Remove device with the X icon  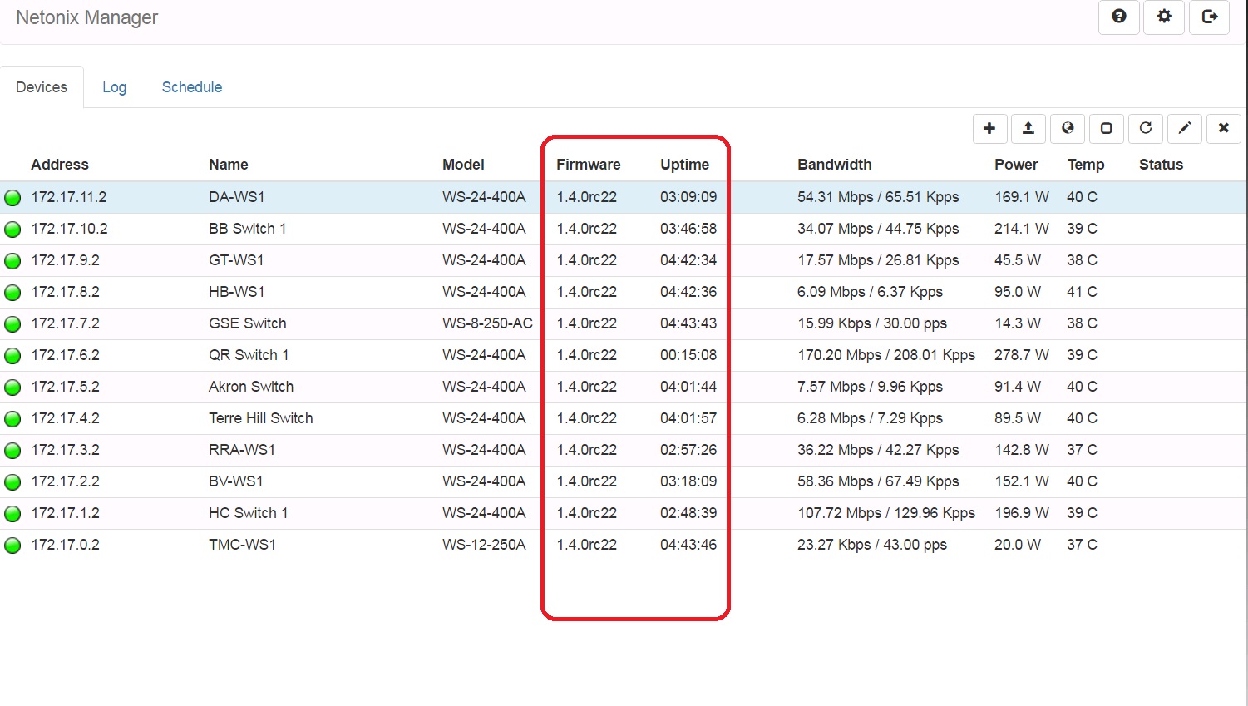pos(1224,128)
